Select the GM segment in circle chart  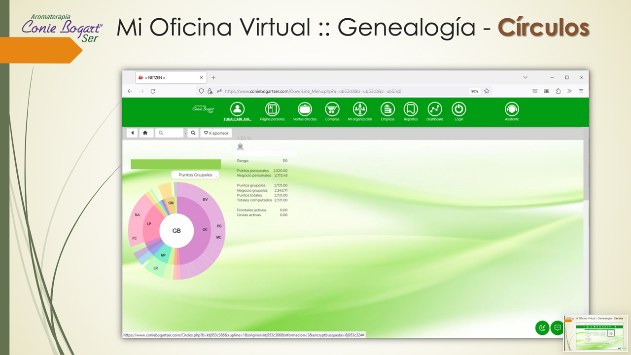(x=171, y=203)
